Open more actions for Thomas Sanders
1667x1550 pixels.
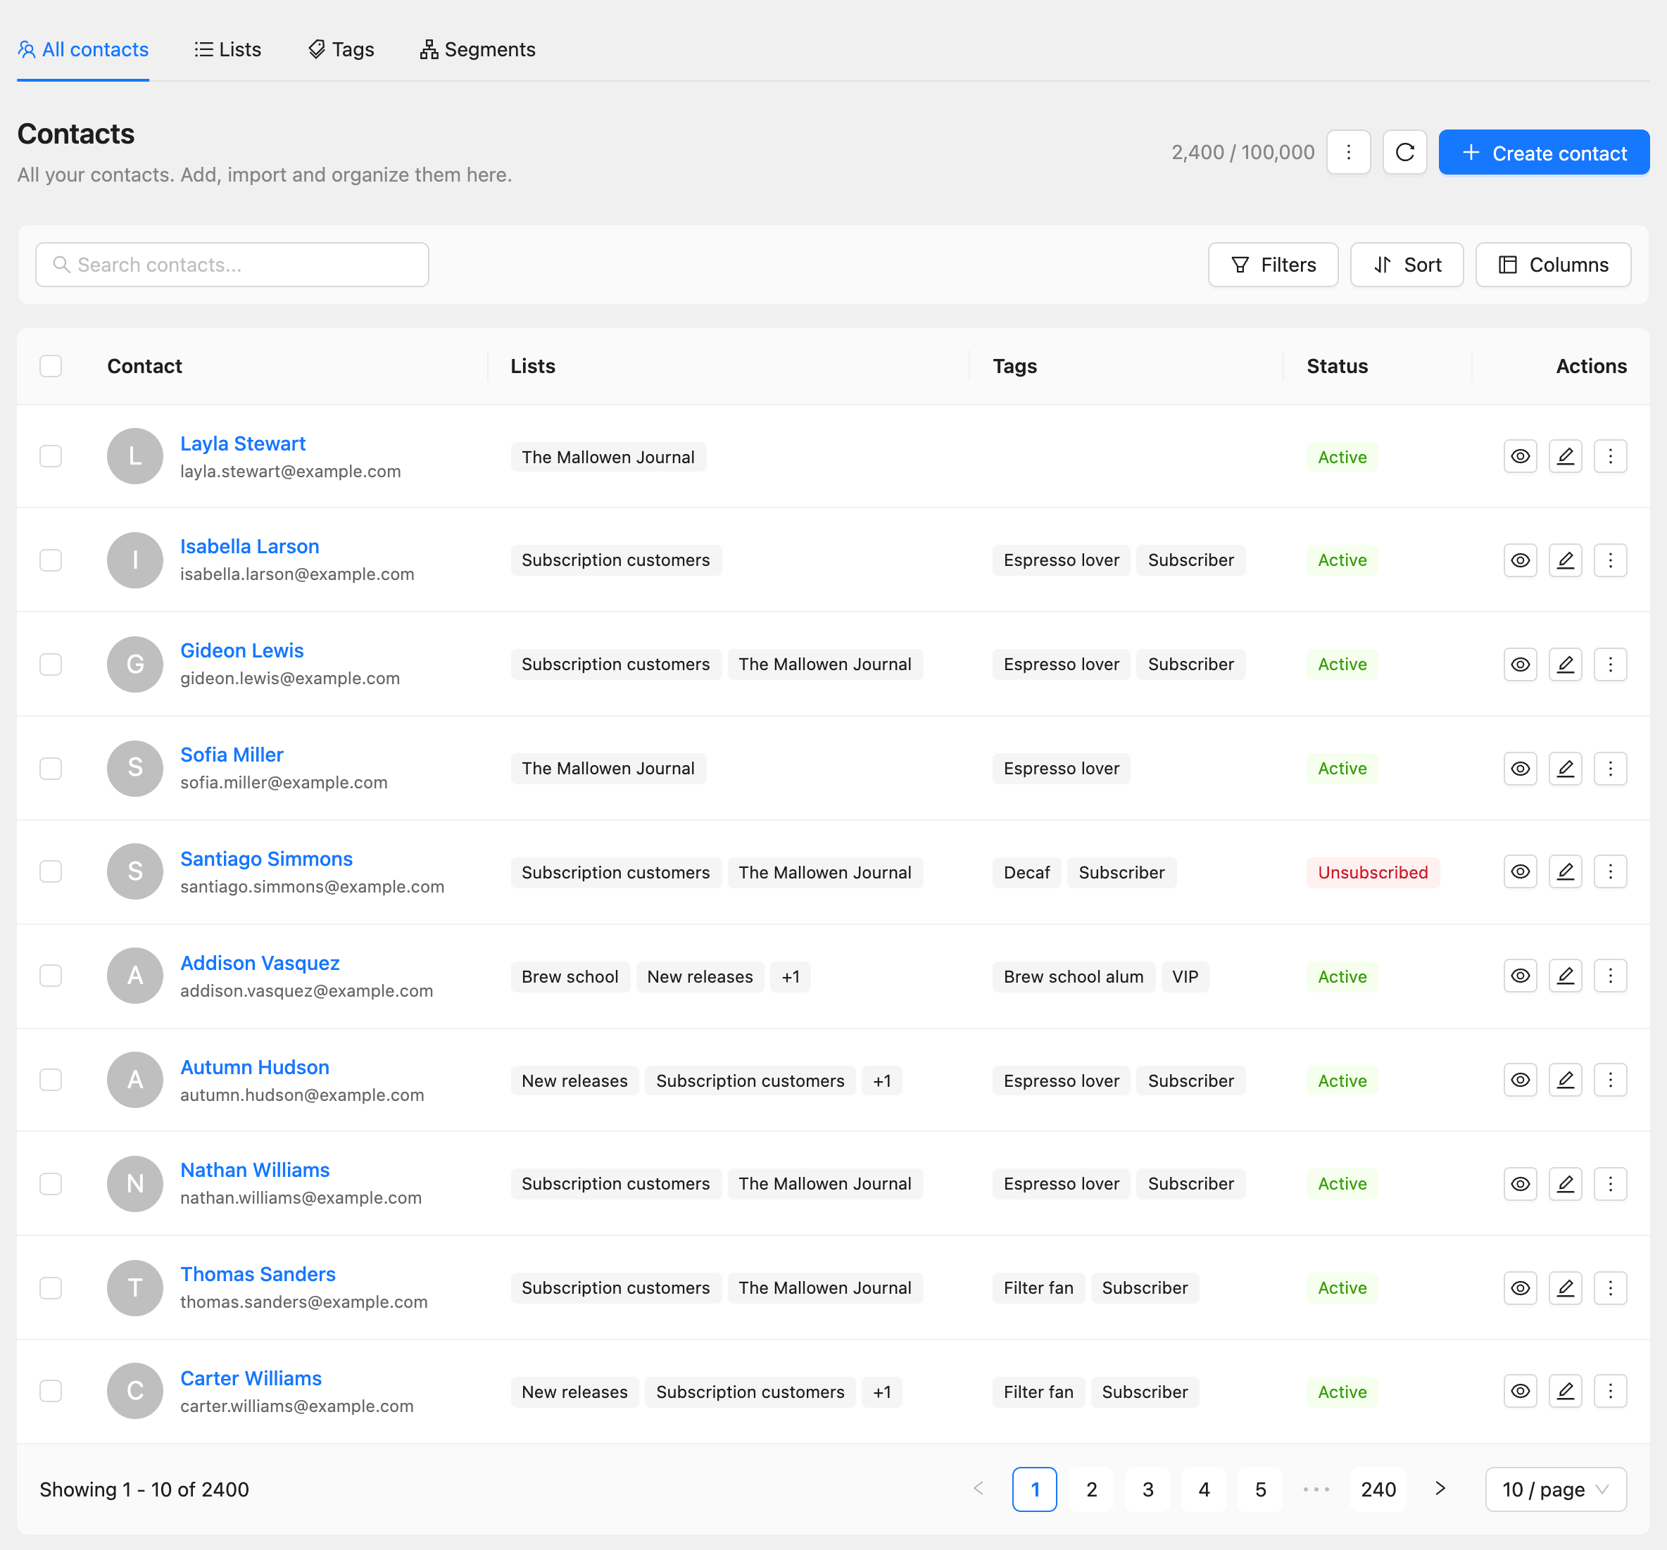click(1610, 1287)
